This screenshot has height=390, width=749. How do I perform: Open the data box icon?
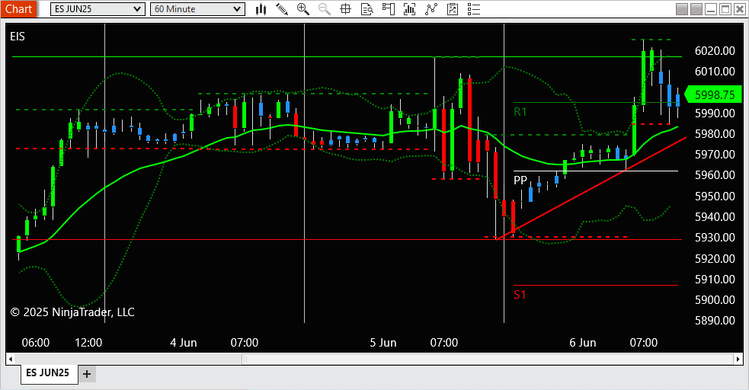click(366, 9)
